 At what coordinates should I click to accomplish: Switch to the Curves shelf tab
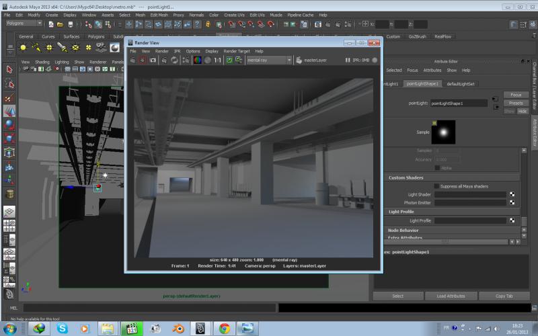pyautogui.click(x=48, y=37)
